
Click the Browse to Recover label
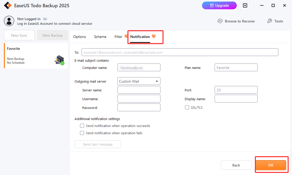click(240, 21)
